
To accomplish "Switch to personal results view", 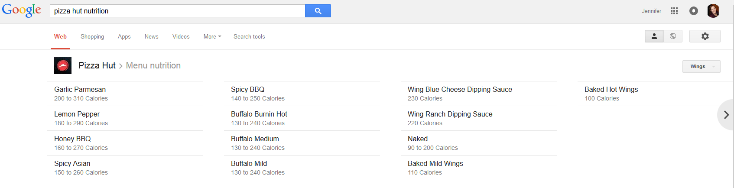I will click(x=654, y=36).
